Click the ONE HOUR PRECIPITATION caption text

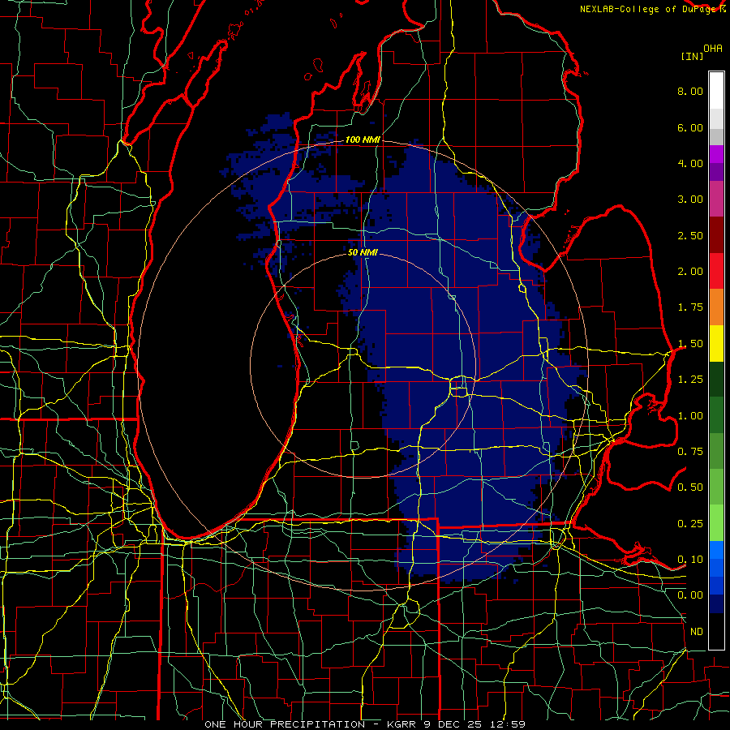coord(285,724)
